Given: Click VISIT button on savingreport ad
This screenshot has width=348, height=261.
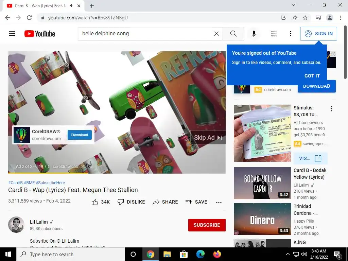Looking at the screenshot, I should [x=310, y=158].
